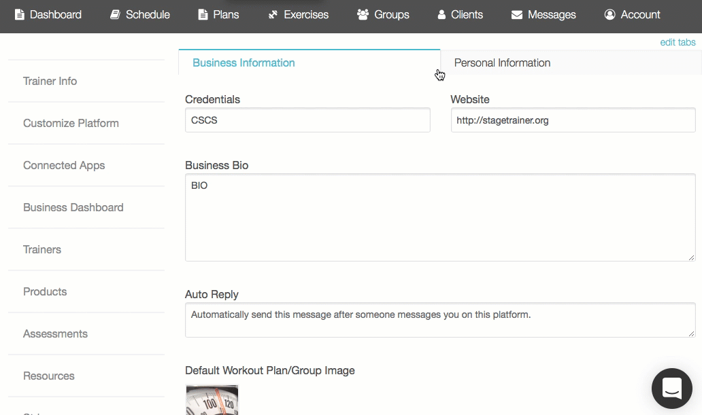Click the Account user-circle icon
The height and width of the screenshot is (415, 702).
point(609,15)
